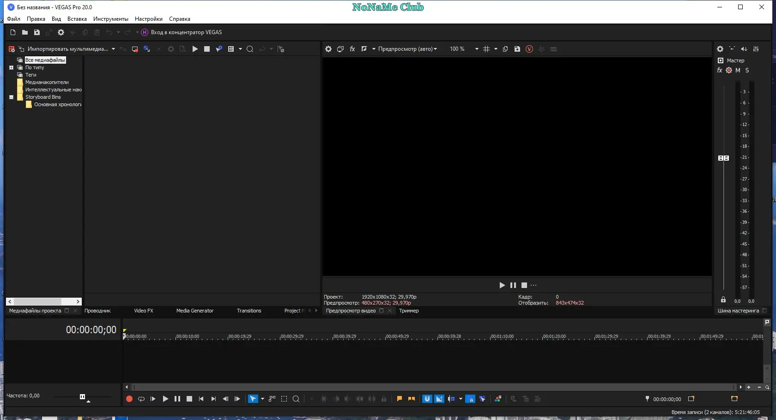This screenshot has width=776, height=420.
Task: Click the frequency rate slider handle
Action: [82, 396]
